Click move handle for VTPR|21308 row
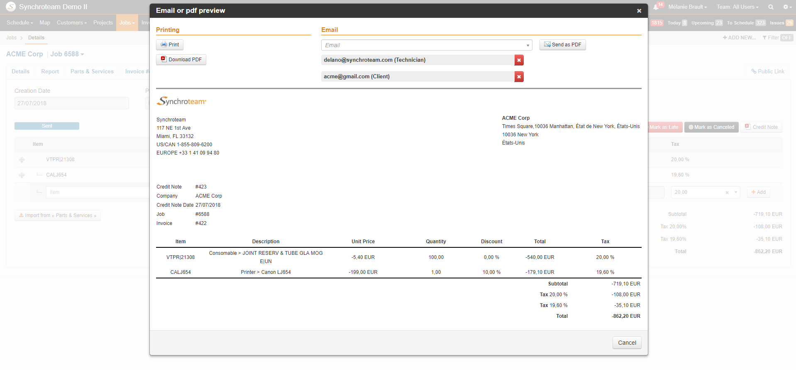 tap(22, 160)
